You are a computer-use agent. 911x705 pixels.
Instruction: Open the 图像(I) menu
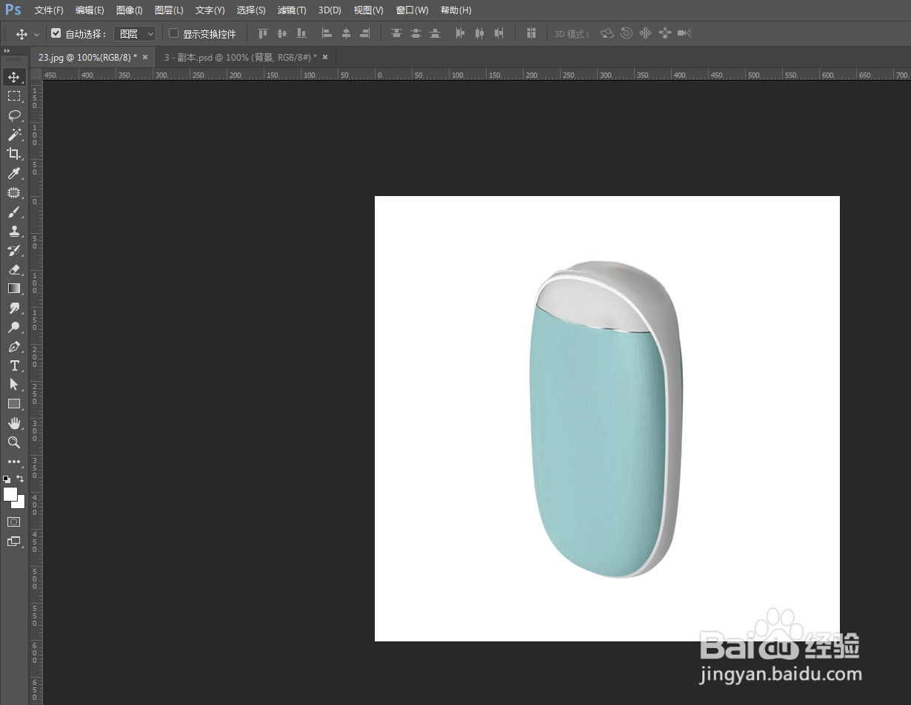(130, 10)
